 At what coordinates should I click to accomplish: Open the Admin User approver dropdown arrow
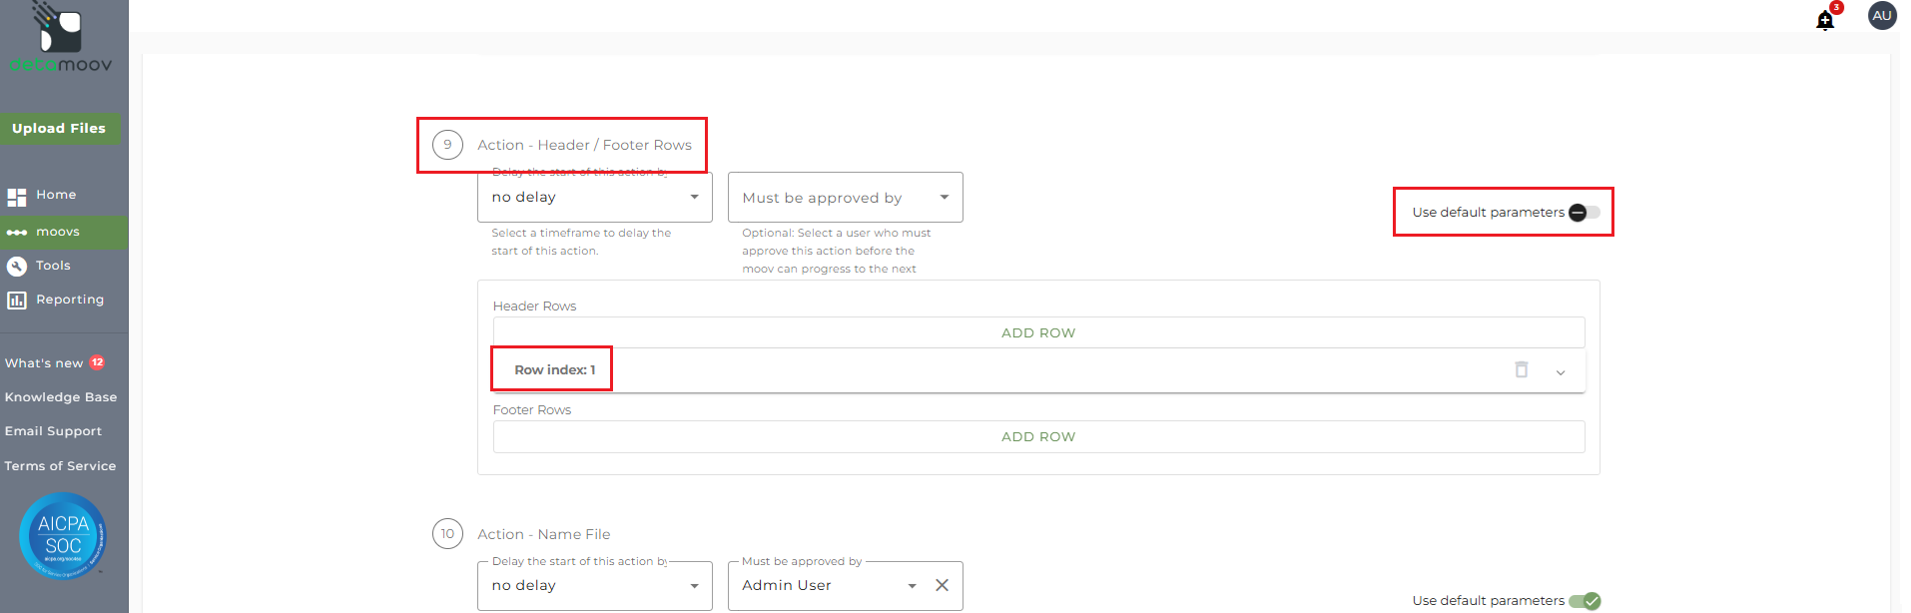[912, 586]
